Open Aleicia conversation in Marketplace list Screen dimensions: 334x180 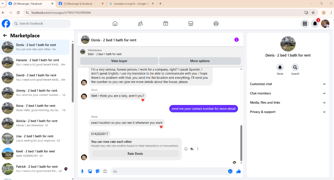35,123
